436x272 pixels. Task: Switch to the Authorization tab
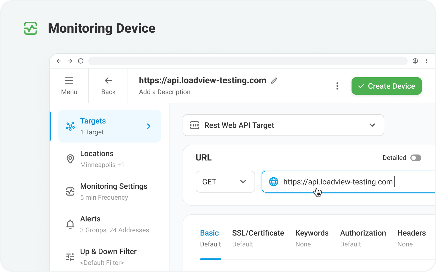363,239
